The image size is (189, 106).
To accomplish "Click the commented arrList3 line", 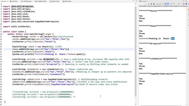I will [x=44, y=97].
